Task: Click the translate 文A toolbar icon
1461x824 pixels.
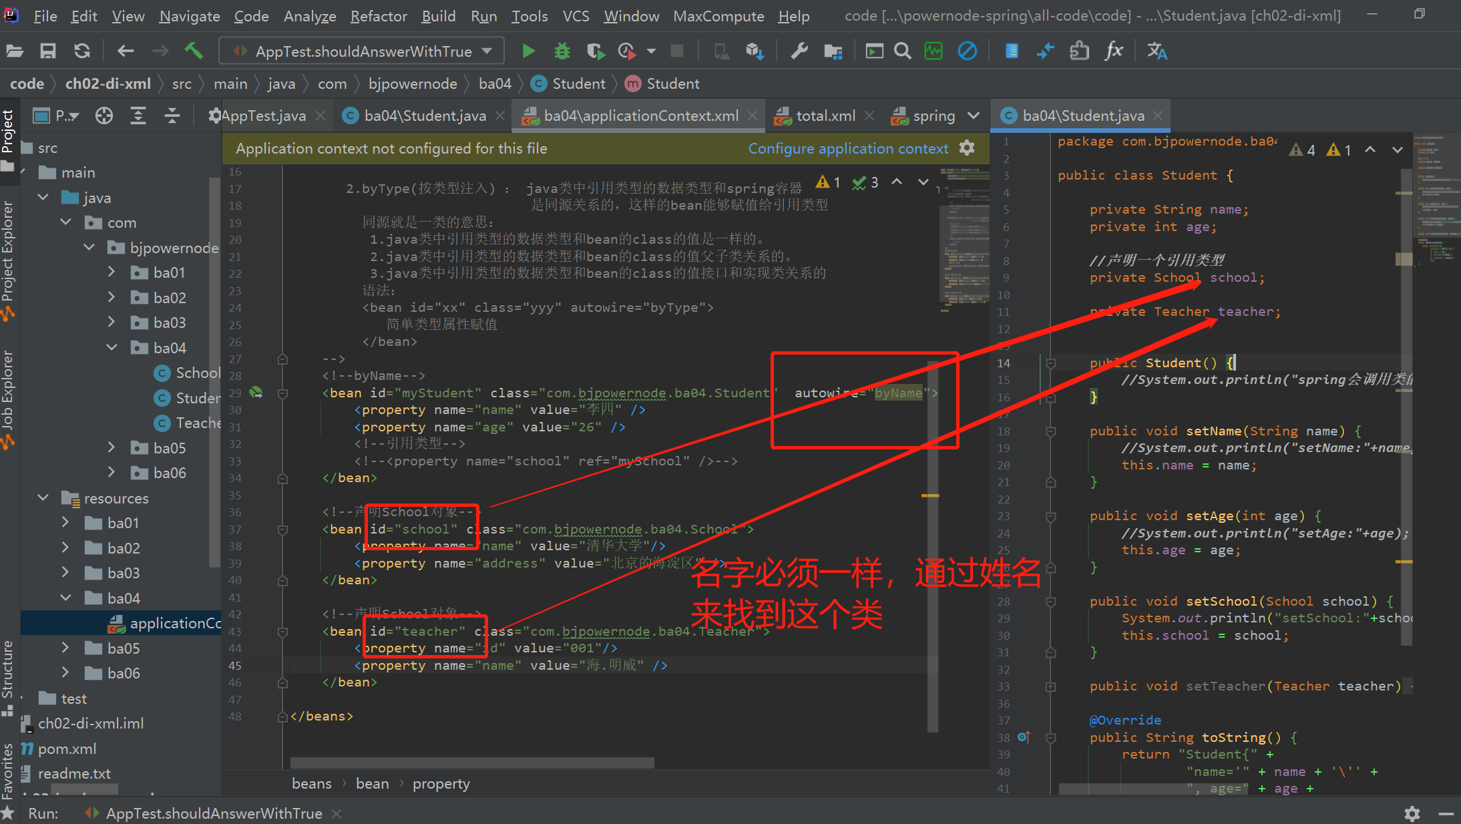Action: click(1157, 50)
